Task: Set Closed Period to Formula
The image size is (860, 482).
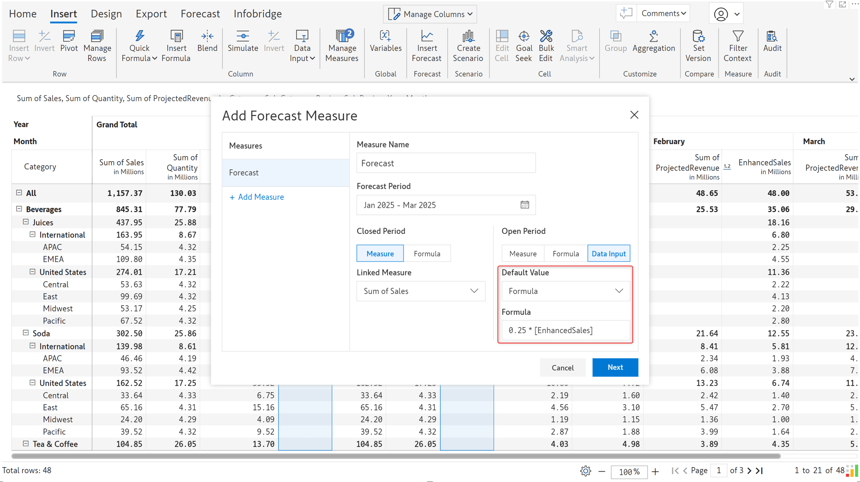Action: 427,254
